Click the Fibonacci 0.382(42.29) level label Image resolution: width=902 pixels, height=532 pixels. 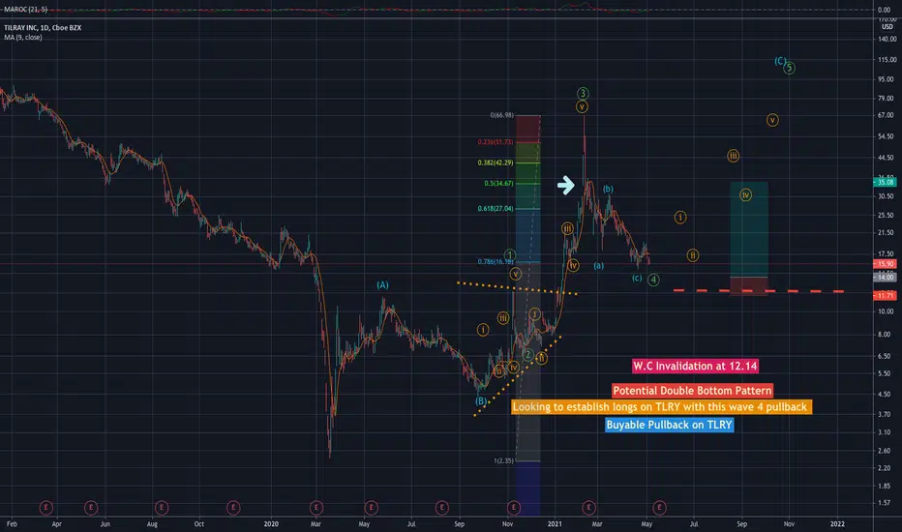[496, 163]
